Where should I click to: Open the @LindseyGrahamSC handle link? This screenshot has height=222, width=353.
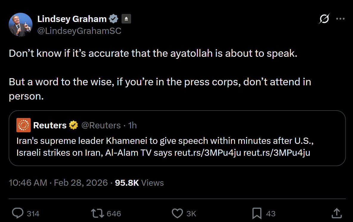point(79,31)
